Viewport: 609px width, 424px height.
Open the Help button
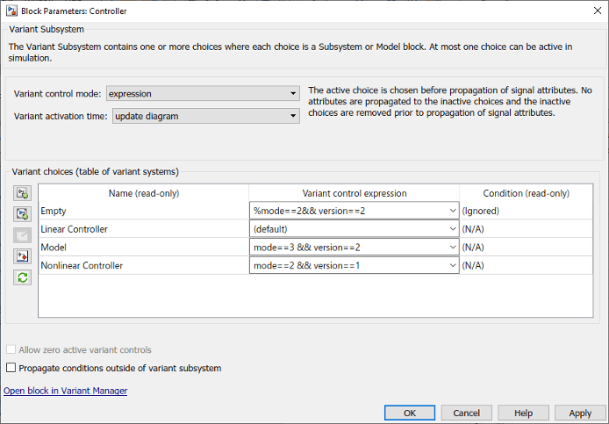523,413
